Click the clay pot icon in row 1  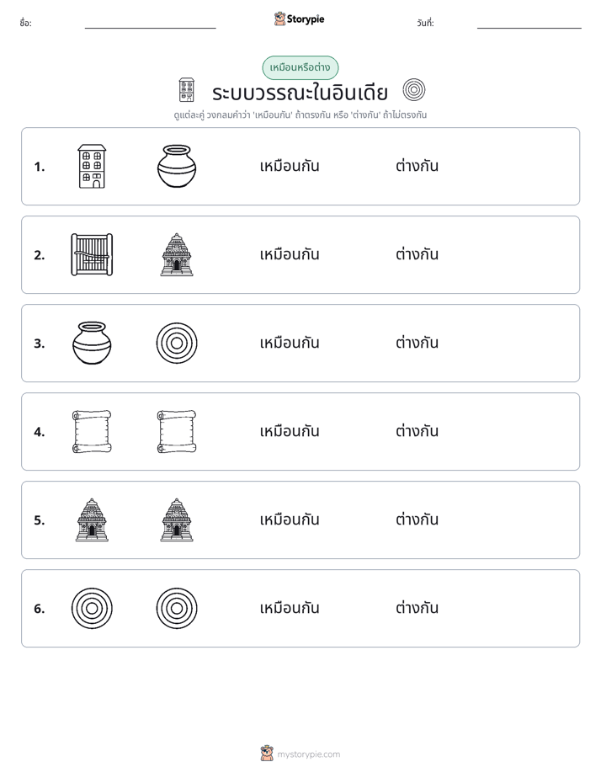pos(177,166)
